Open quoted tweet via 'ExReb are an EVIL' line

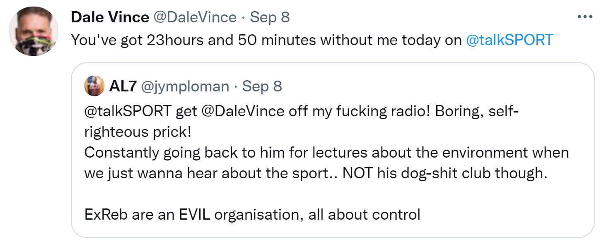[252, 215]
